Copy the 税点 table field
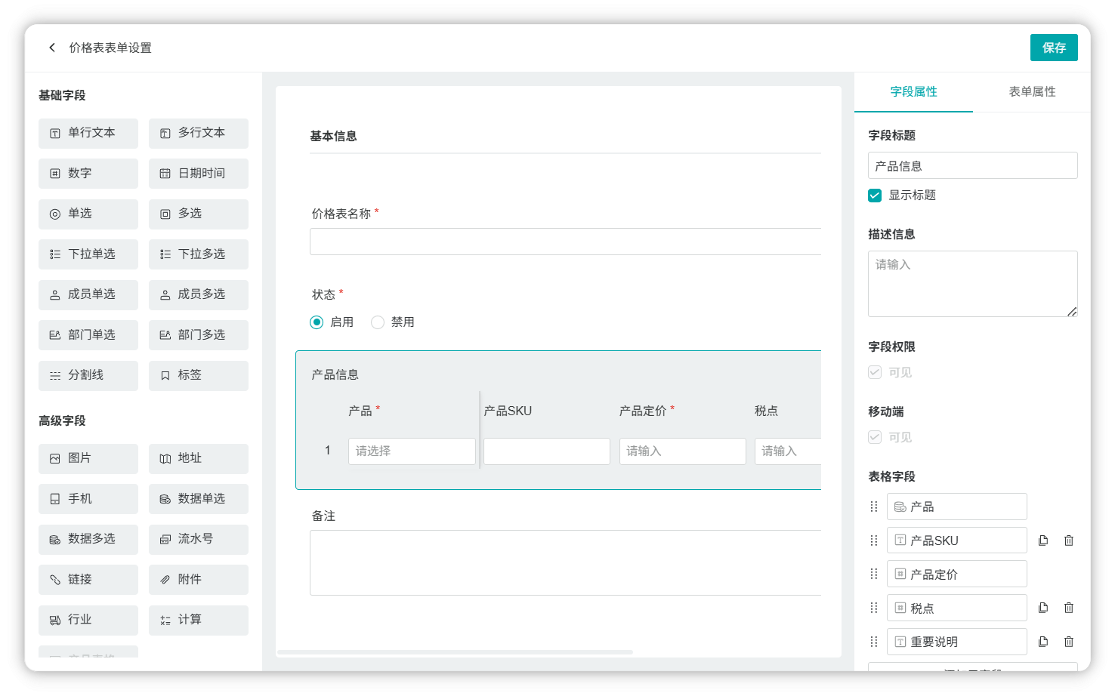Image resolution: width=1115 pixels, height=696 pixels. click(x=1043, y=608)
